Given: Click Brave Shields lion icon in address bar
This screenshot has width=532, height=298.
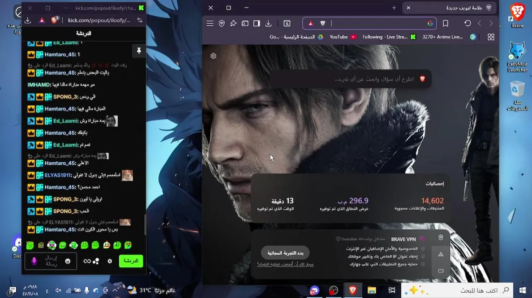Looking at the screenshot, I should click(x=322, y=24).
